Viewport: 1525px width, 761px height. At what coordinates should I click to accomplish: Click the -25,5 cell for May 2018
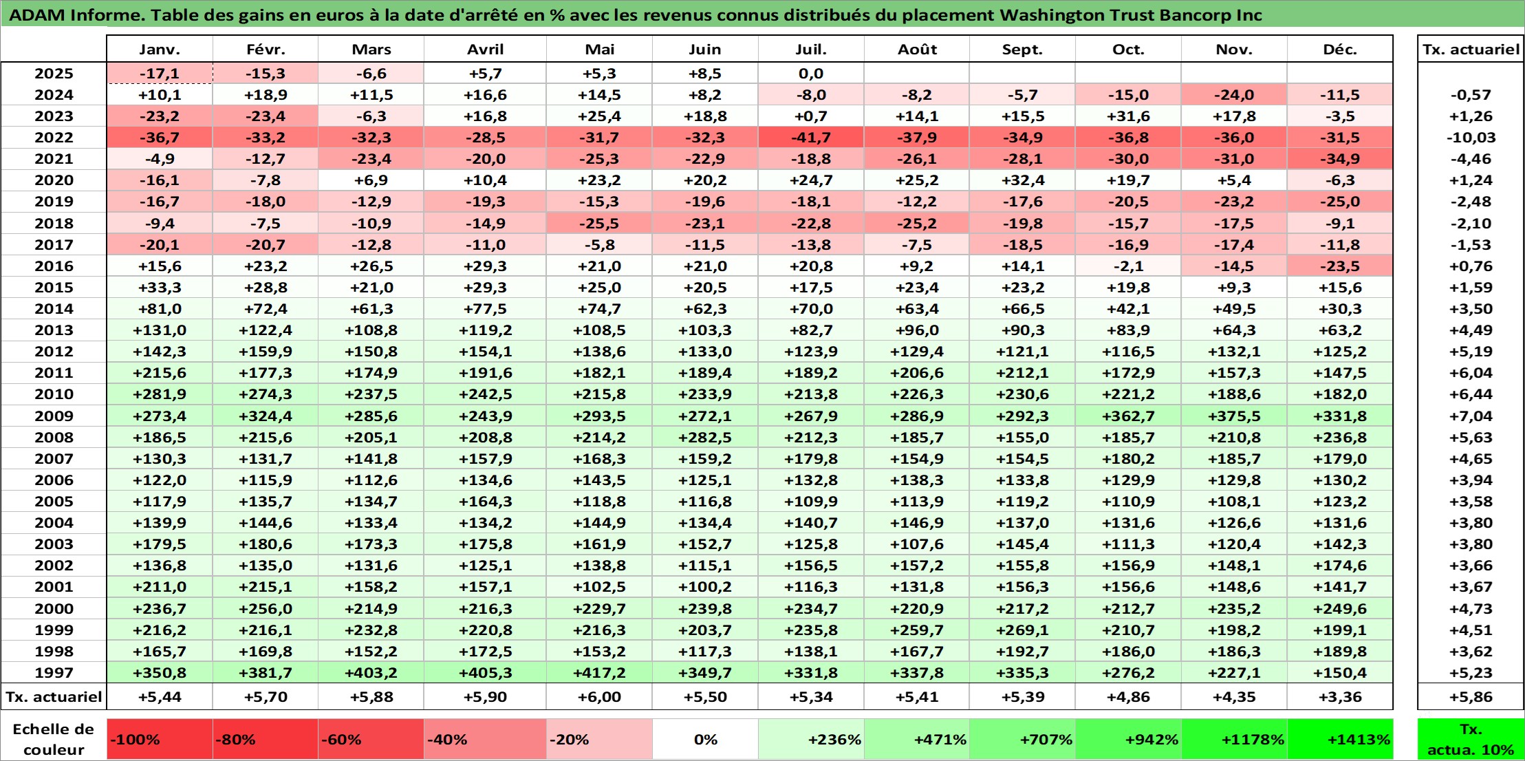click(599, 223)
